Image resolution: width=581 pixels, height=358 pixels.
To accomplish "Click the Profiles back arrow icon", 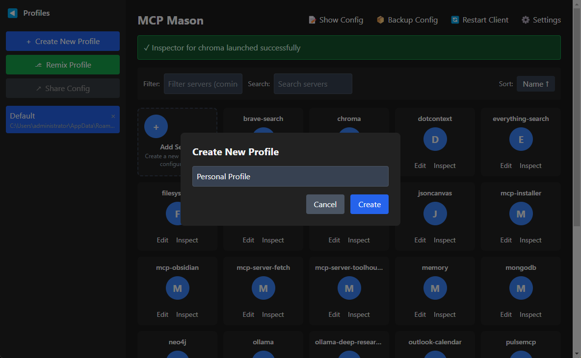I will (12, 13).
